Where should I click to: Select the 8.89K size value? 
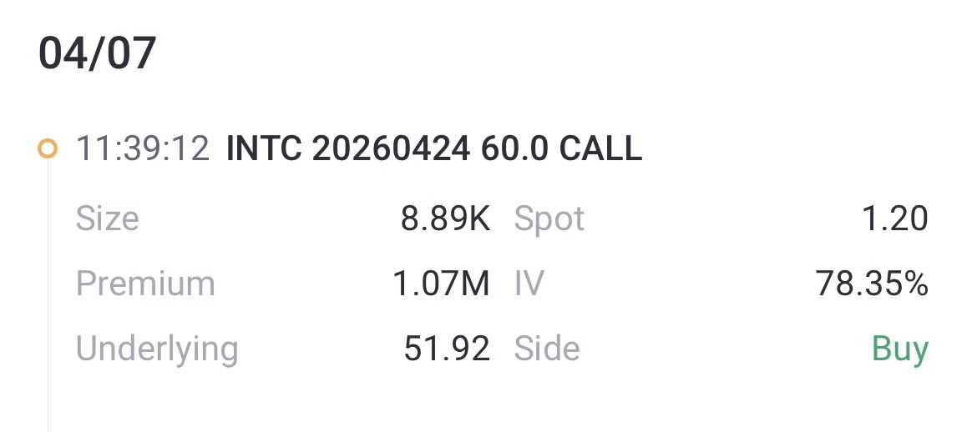coord(444,219)
